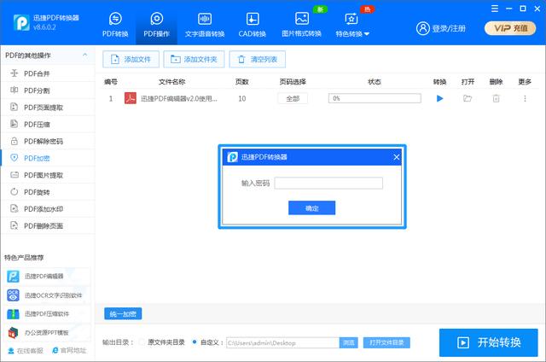Click the 输入密码 text field
This screenshot has height=362, width=546.
click(328, 183)
